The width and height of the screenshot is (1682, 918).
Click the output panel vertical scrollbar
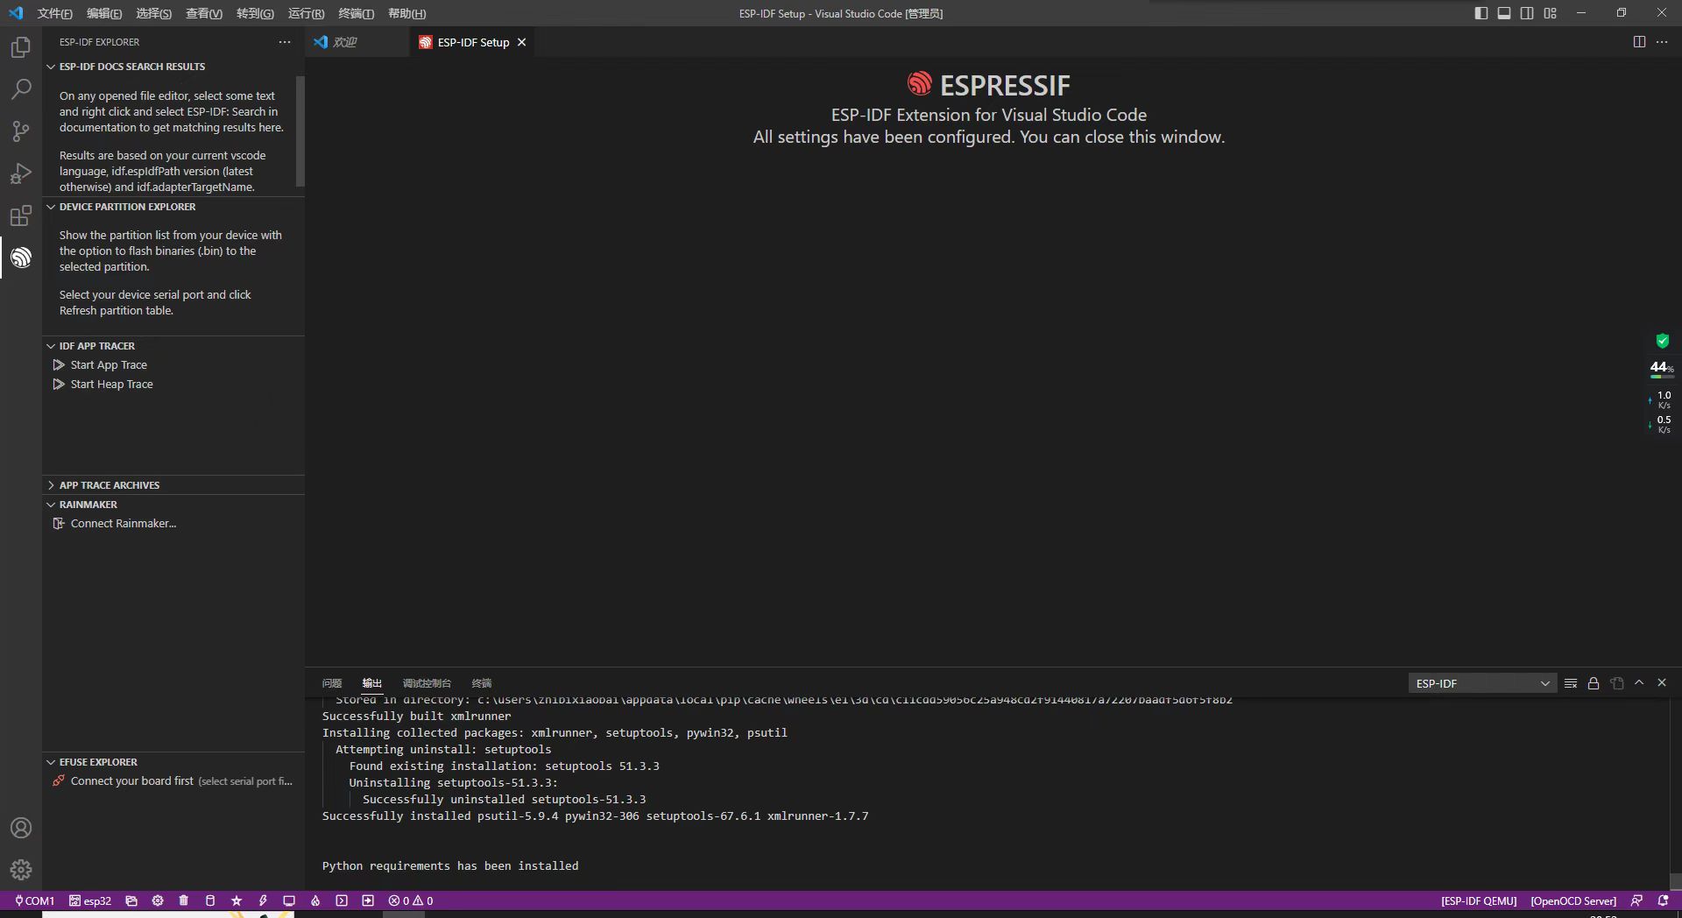coord(1675,881)
